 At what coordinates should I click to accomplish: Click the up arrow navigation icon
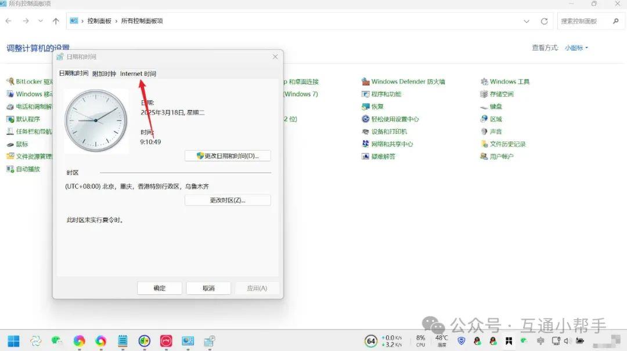[x=55, y=20]
